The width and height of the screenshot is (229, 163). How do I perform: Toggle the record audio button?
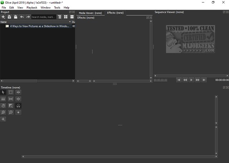click(18, 112)
